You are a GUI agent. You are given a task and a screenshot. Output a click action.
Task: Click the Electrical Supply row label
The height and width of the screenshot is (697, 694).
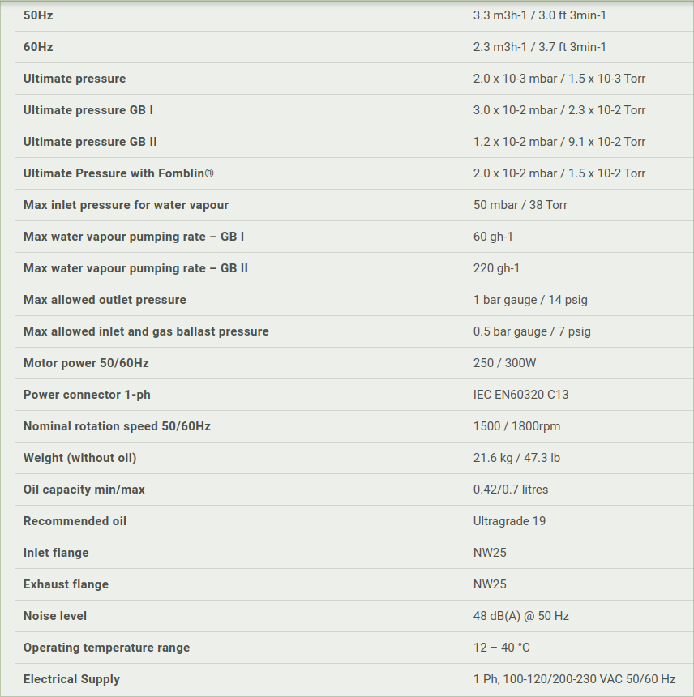pyautogui.click(x=71, y=679)
